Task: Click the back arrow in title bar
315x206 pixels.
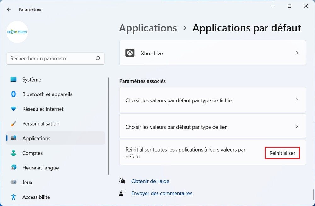Action: coord(9,9)
